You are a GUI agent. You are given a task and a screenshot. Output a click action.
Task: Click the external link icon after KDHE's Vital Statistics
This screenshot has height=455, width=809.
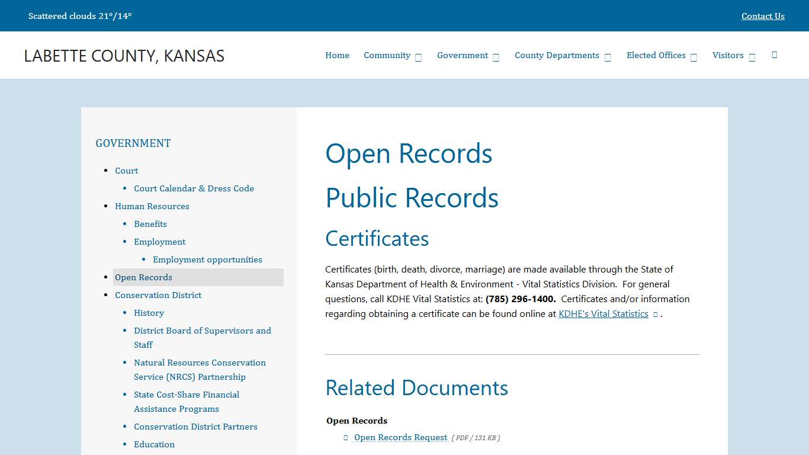click(654, 315)
